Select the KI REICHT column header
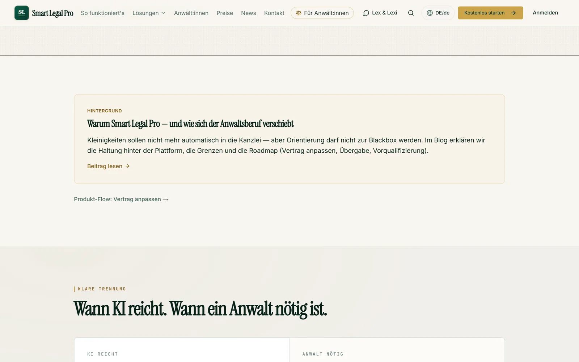This screenshot has width=579, height=362. click(102, 354)
